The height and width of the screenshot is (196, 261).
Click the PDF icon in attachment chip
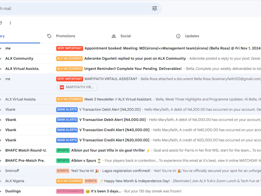tap(62, 87)
